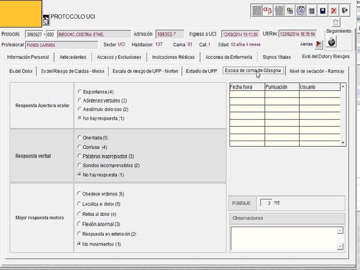
Task: Click the ID cards toolbar icon
Action: click(300, 11)
